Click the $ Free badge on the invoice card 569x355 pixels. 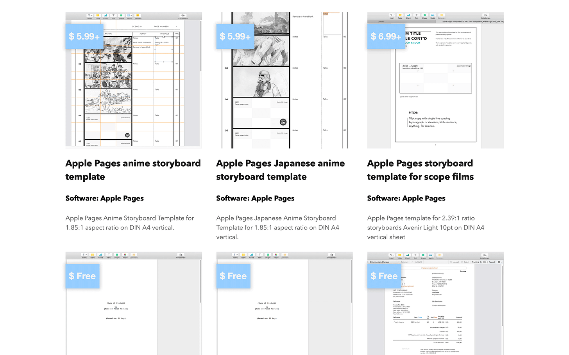384,276
